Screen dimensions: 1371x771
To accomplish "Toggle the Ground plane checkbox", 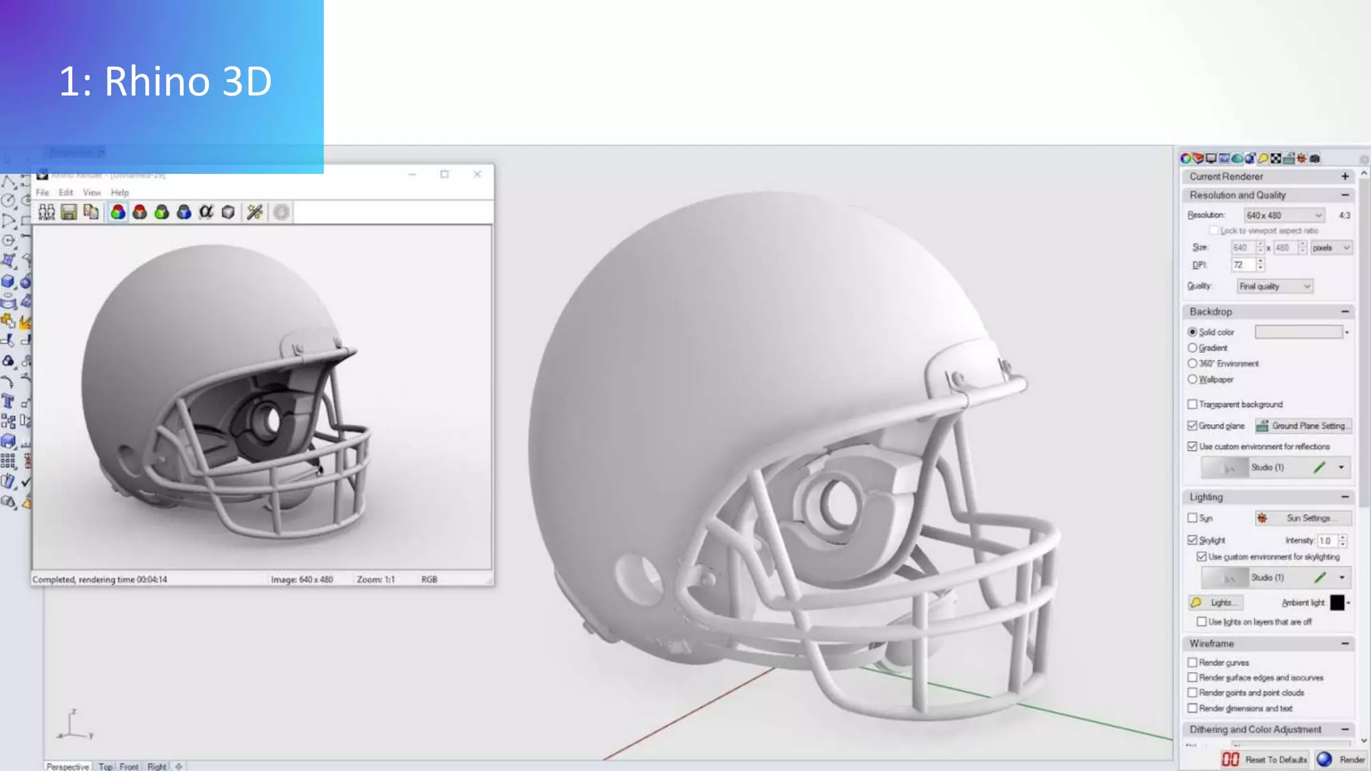I will point(1192,426).
